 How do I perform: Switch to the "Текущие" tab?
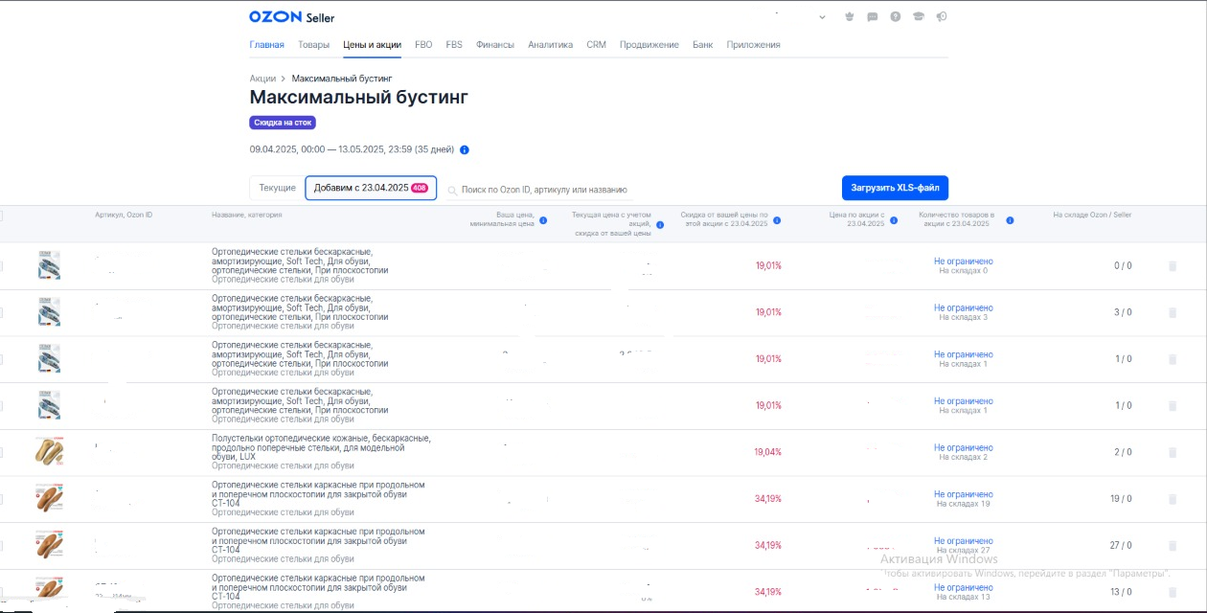(x=278, y=188)
